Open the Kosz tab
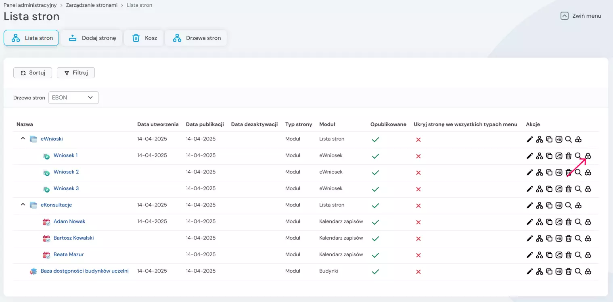 click(x=144, y=38)
